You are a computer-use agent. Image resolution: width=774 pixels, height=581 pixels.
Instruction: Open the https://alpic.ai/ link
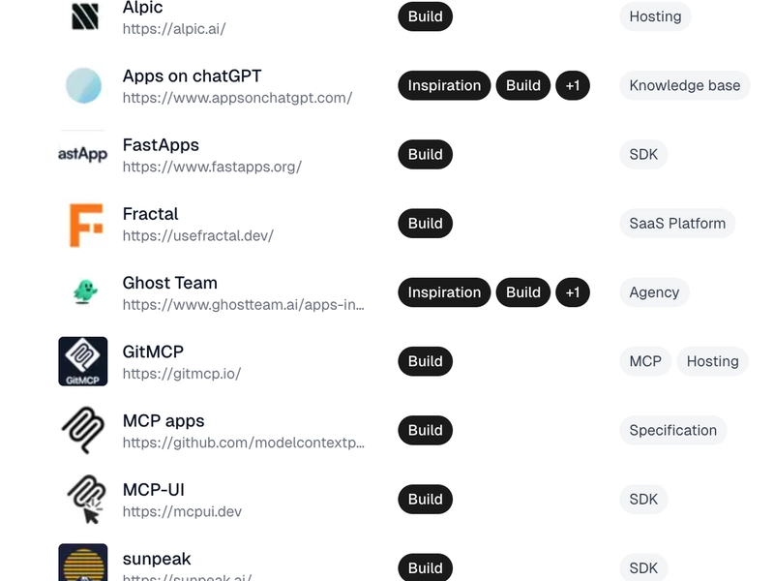pyautogui.click(x=174, y=29)
